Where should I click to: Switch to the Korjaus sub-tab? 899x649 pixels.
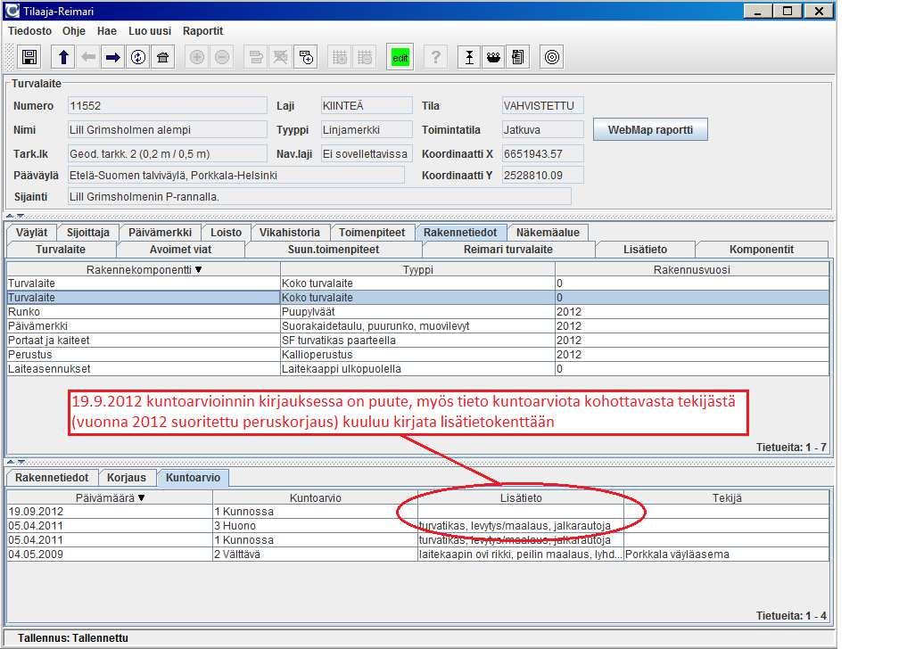tap(126, 478)
